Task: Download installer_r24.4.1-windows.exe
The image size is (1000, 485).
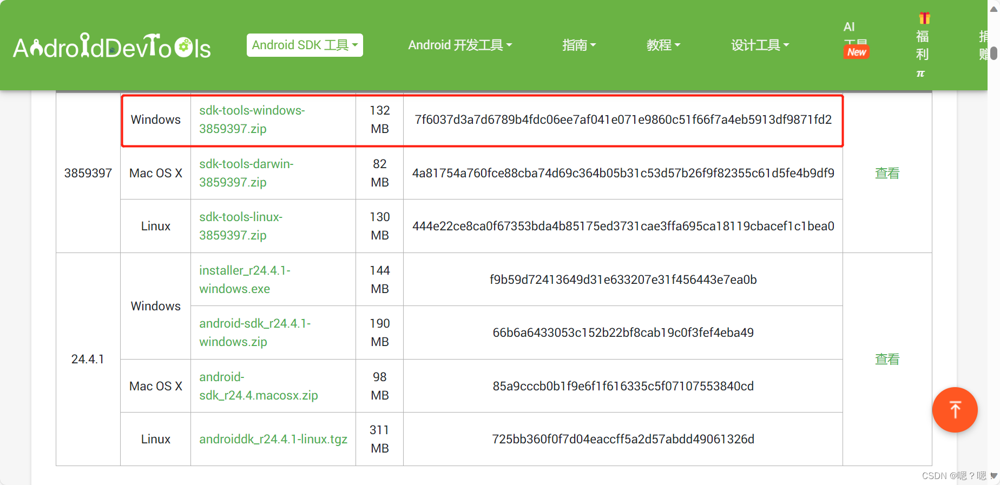Action: click(245, 280)
